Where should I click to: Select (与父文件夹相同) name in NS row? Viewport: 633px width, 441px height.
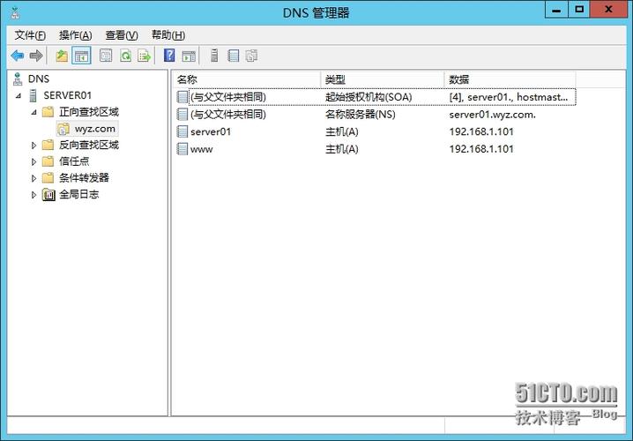228,115
